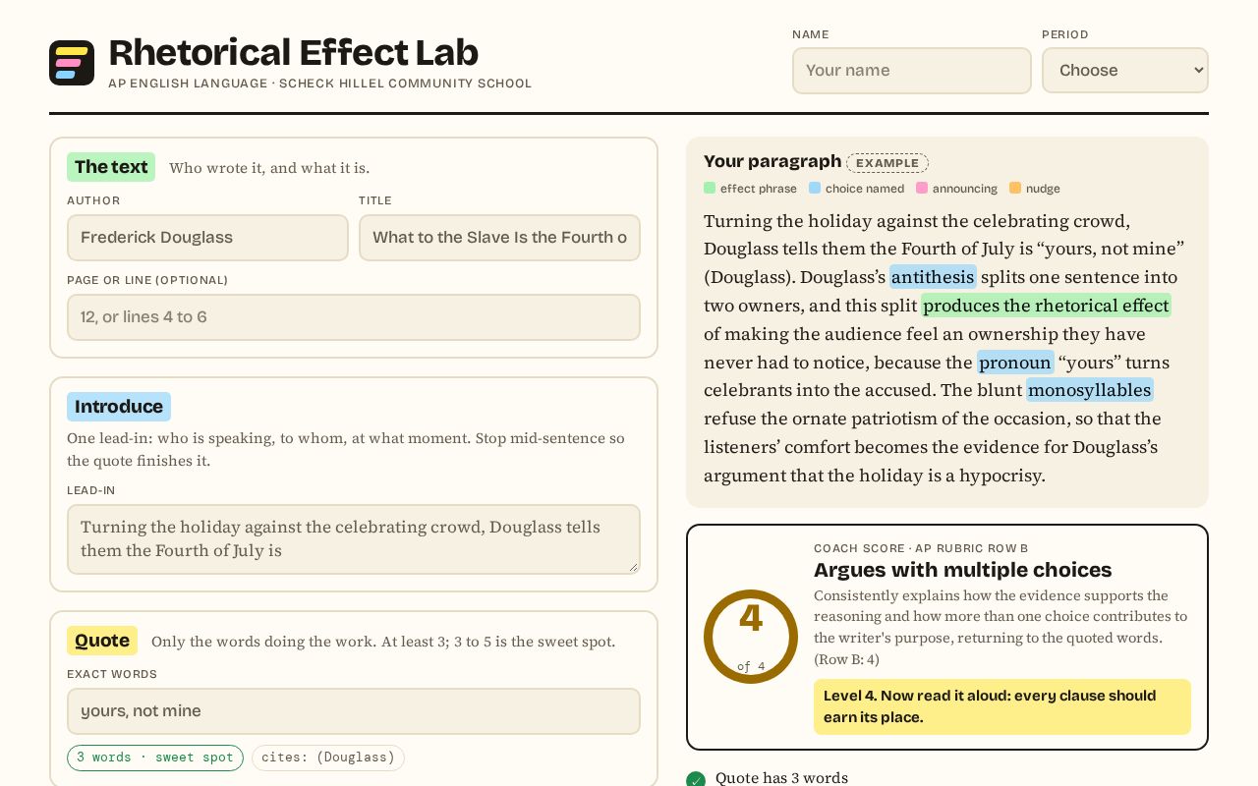Screen dimensions: 1258x786
Task: Click the lead-in text area resize handle
Action: 633,566
